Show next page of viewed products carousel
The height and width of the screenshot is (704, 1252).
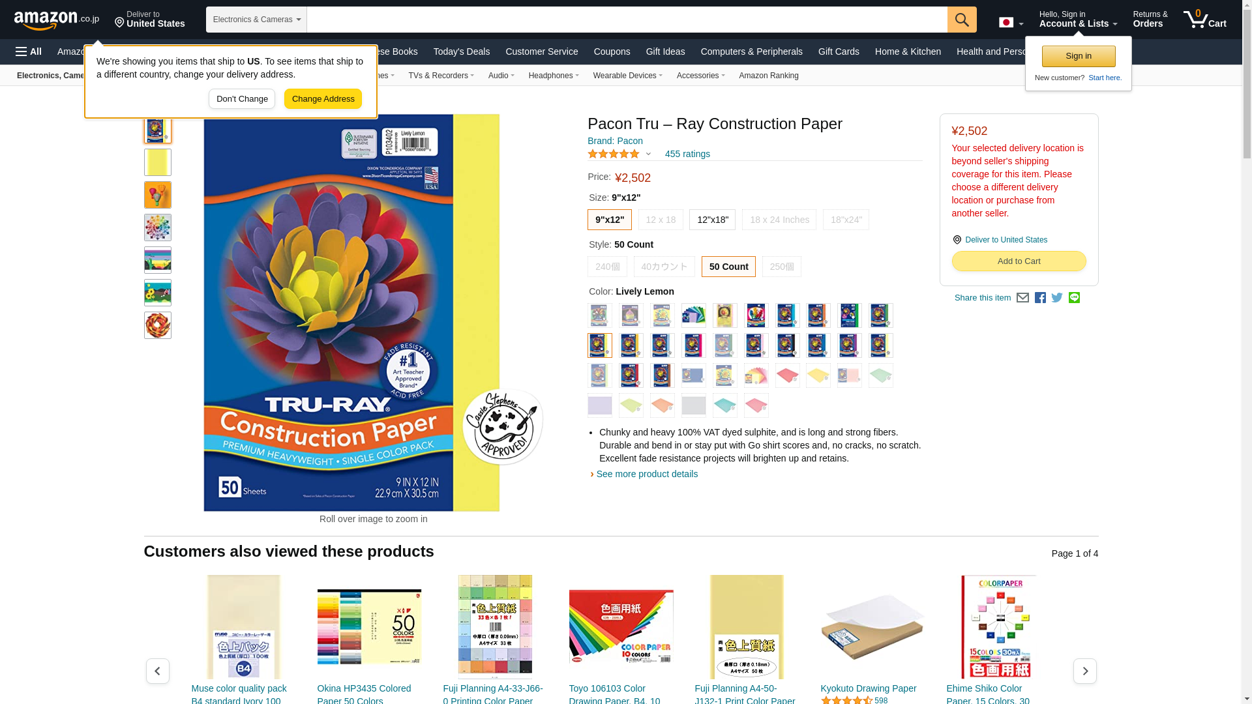(1084, 671)
